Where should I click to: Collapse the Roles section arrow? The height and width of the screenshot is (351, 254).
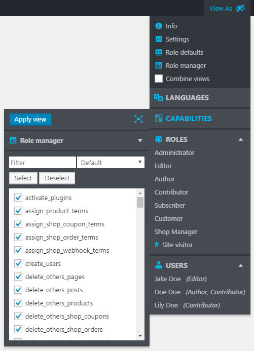pos(240,139)
